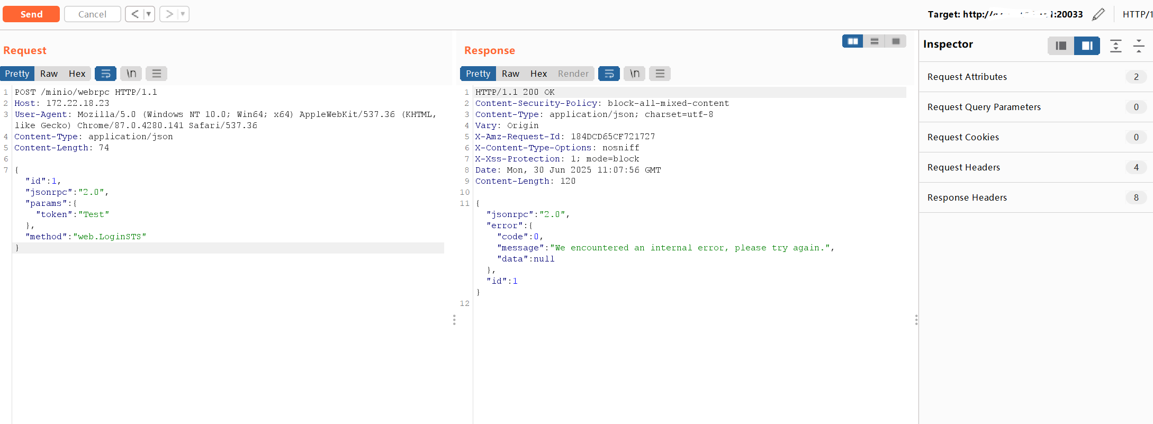
Task: Click the divider handle between Request and Response
Action: [x=454, y=320]
